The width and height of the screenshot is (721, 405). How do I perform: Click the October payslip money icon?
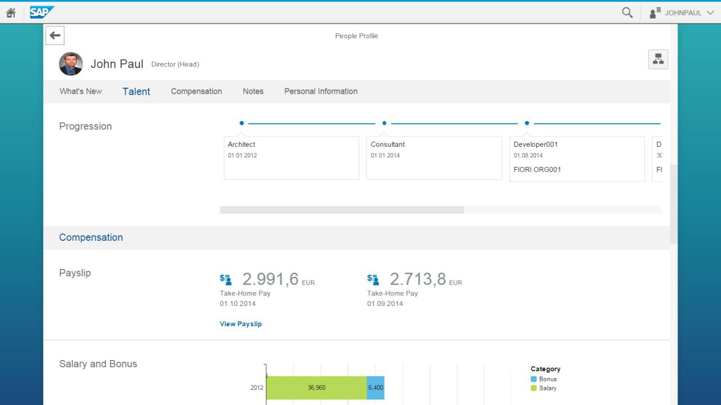tap(225, 278)
